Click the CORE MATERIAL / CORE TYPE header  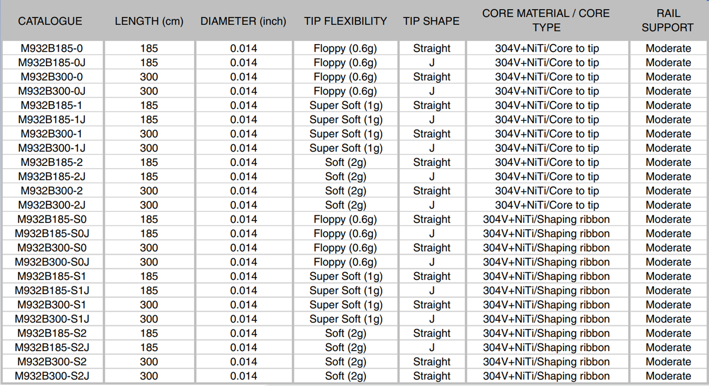point(547,20)
